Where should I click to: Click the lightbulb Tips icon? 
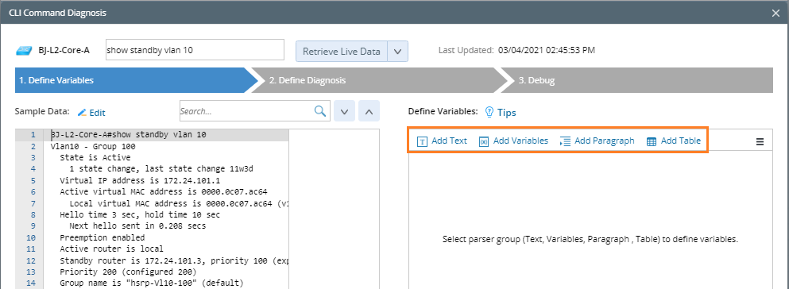click(x=489, y=112)
